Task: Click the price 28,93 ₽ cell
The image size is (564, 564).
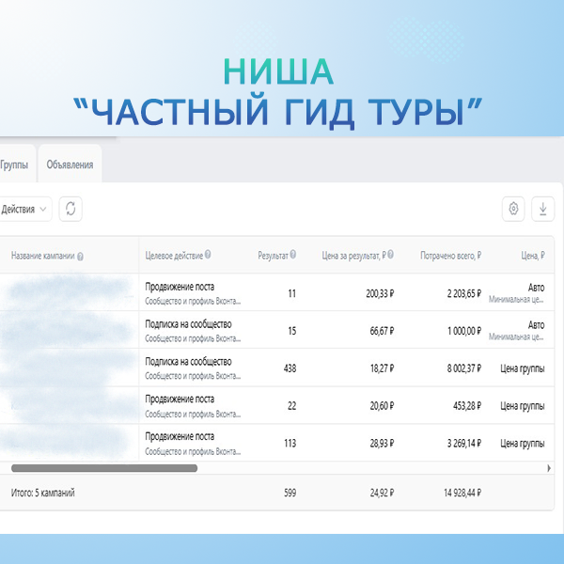Action: (x=382, y=443)
